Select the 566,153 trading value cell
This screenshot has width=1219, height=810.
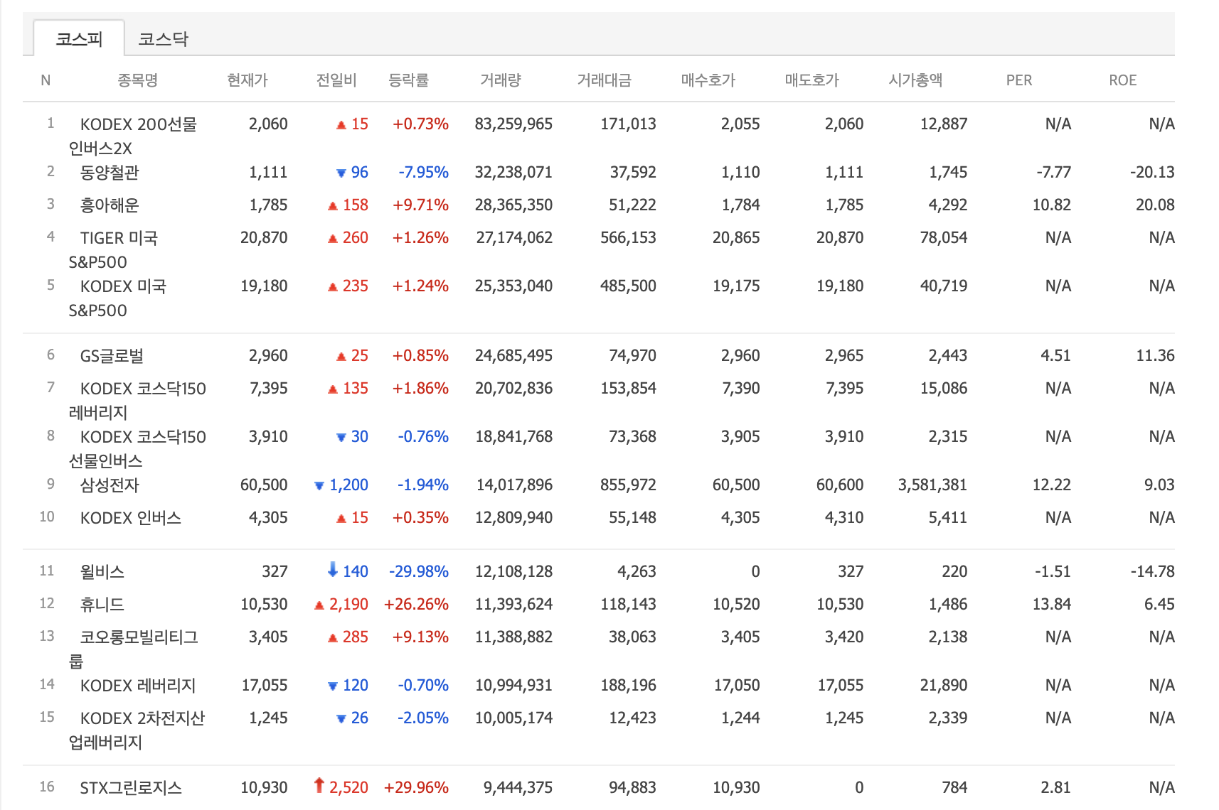coord(628,237)
